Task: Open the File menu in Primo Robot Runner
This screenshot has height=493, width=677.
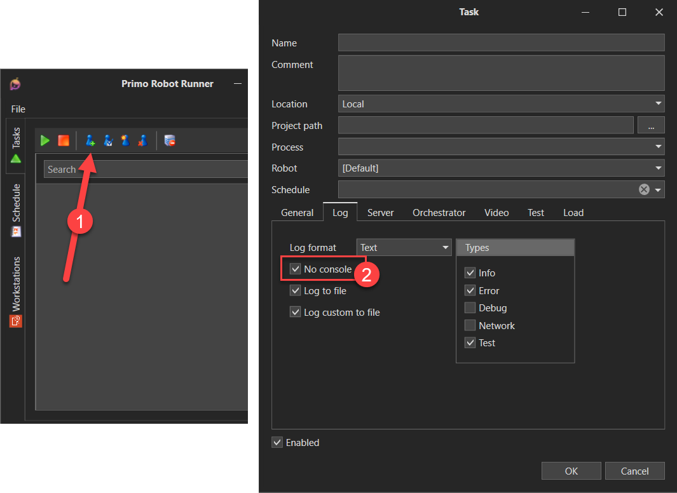Action: click(x=18, y=109)
